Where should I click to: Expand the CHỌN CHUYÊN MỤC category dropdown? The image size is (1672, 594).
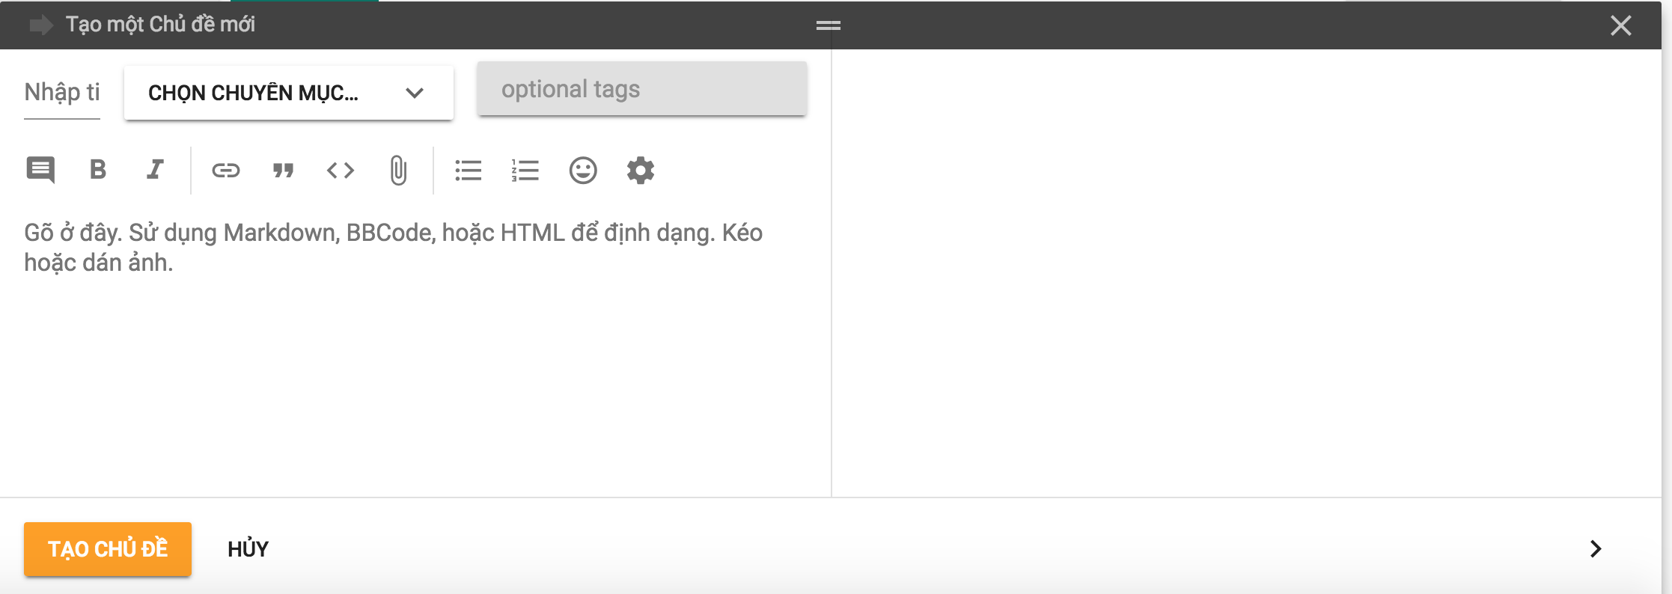288,93
